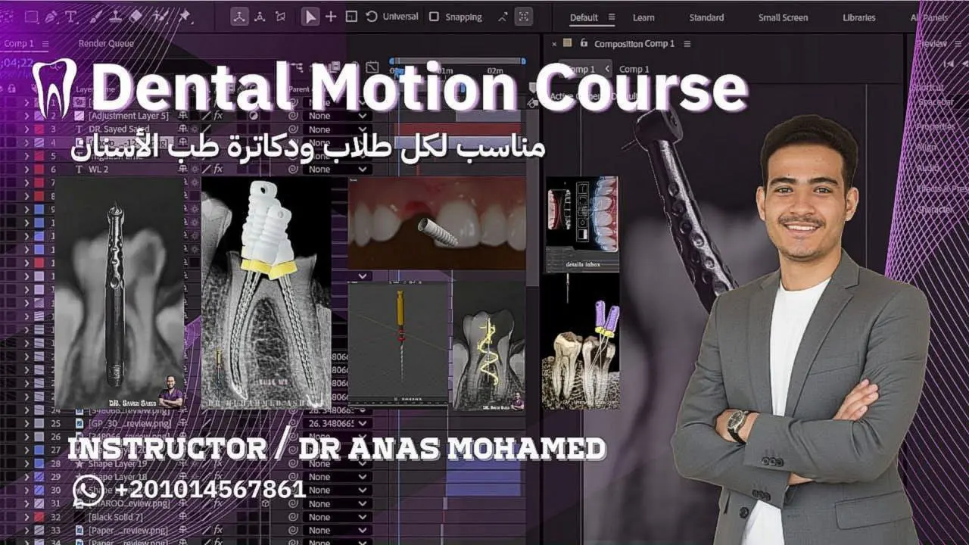Open the Render Queue tab
The width and height of the screenshot is (969, 545).
click(106, 44)
